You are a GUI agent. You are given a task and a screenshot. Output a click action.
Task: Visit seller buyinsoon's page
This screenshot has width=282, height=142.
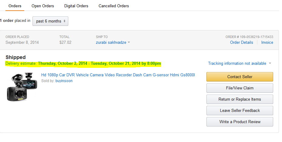coord(64,81)
